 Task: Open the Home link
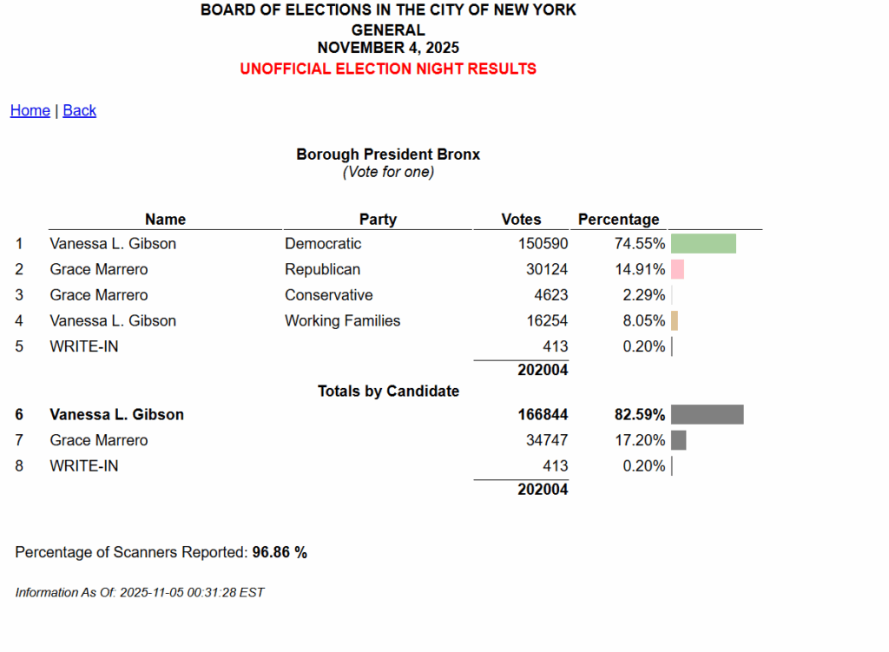(x=30, y=110)
